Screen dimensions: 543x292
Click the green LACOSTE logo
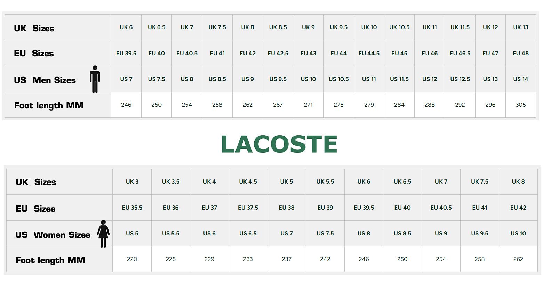[x=279, y=144]
